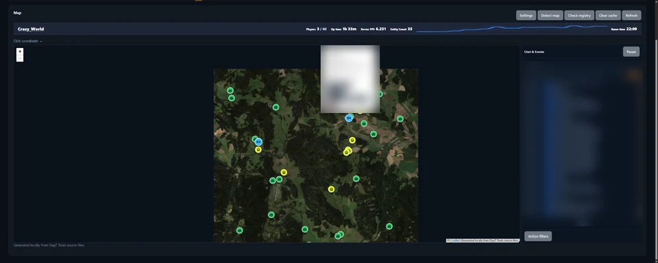
Task: Open the Action filters options
Action: (x=538, y=236)
